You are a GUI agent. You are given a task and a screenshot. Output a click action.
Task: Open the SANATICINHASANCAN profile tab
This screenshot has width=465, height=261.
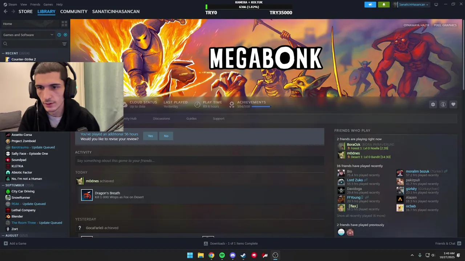click(116, 12)
